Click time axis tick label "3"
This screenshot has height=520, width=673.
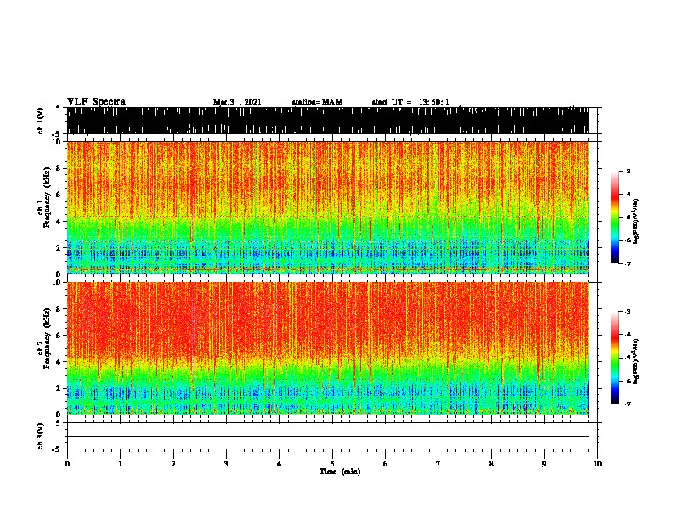click(226, 464)
